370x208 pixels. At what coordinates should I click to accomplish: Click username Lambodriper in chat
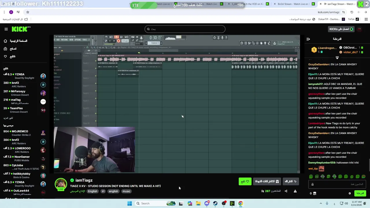pos(317,123)
